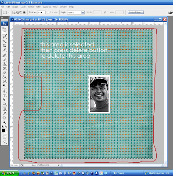Toggle Quick Mask mode
Screen dimensions: 173x176
point(4,137)
